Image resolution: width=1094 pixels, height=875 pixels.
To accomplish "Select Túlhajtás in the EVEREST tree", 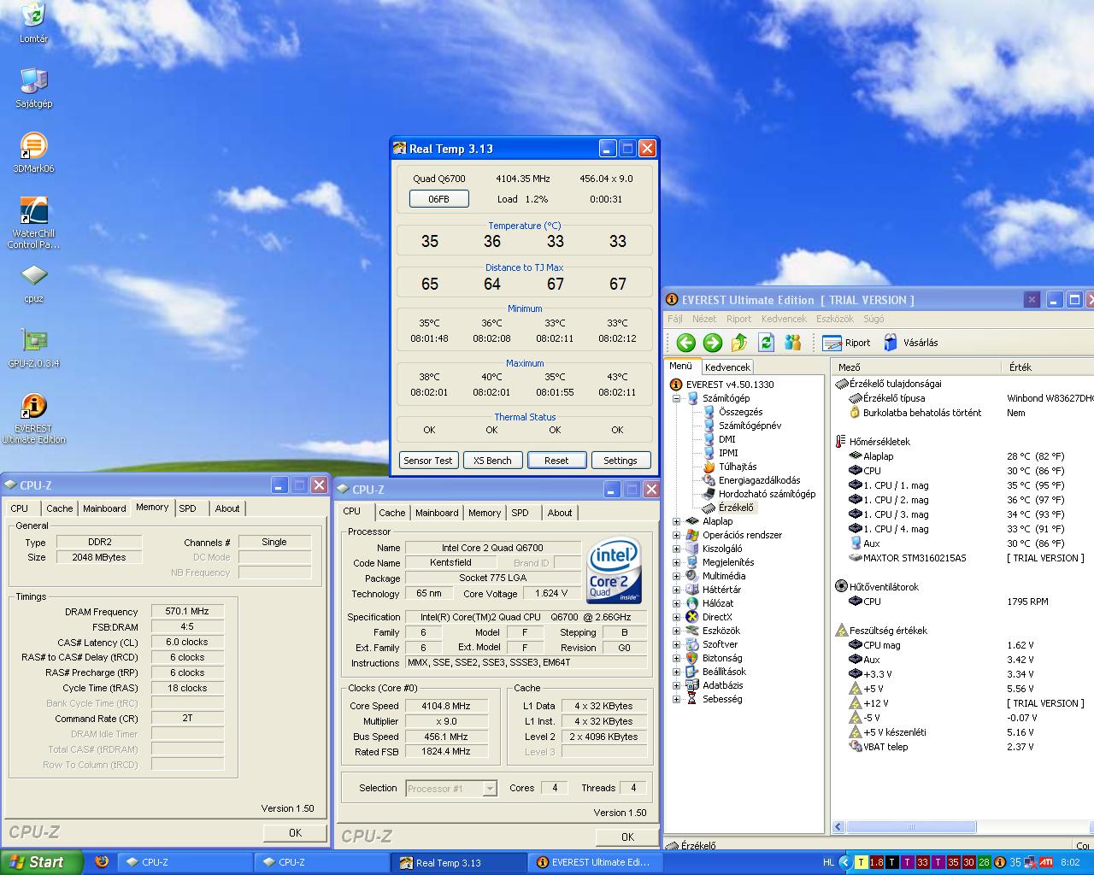I will (x=730, y=467).
